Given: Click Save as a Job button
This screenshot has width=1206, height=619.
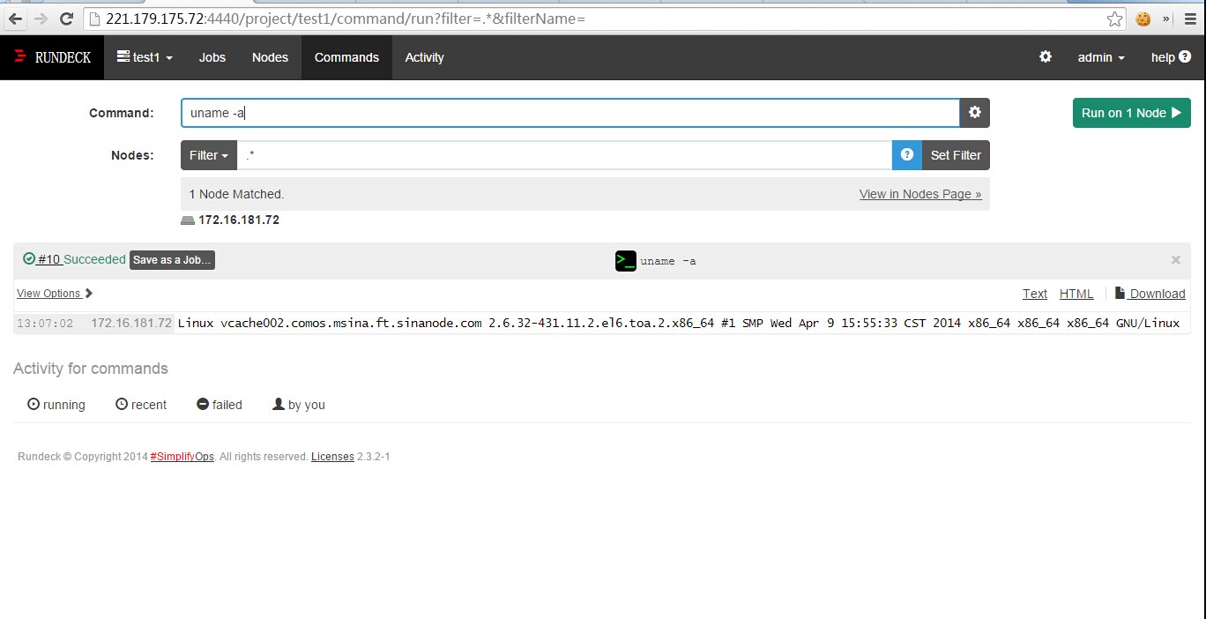Looking at the screenshot, I should [x=172, y=260].
